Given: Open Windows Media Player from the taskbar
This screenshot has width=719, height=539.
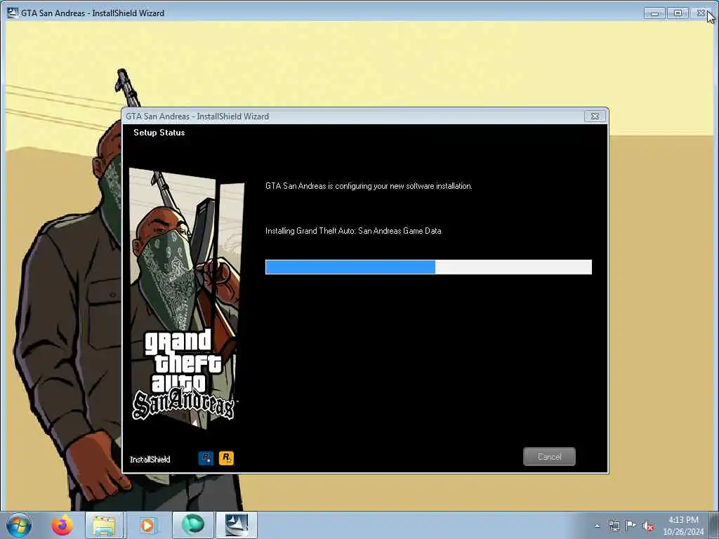Looking at the screenshot, I should (x=147, y=525).
